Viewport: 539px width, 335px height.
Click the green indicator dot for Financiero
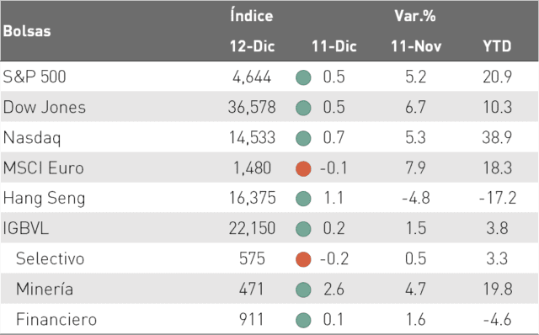pyautogui.click(x=303, y=320)
